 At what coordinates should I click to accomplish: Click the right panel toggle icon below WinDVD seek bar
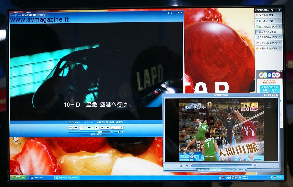[x=99, y=134]
